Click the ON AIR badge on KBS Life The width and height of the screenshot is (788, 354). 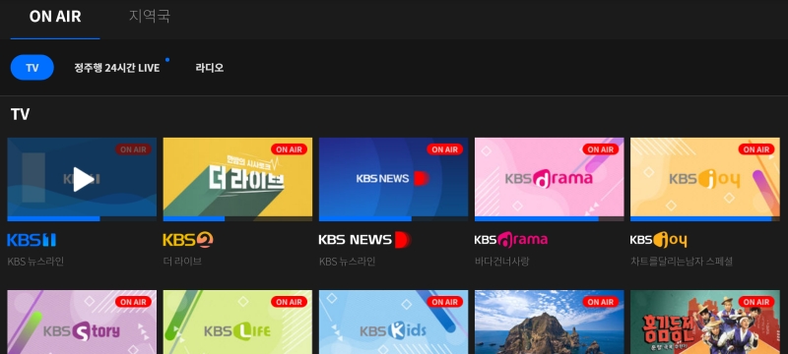pyautogui.click(x=289, y=302)
